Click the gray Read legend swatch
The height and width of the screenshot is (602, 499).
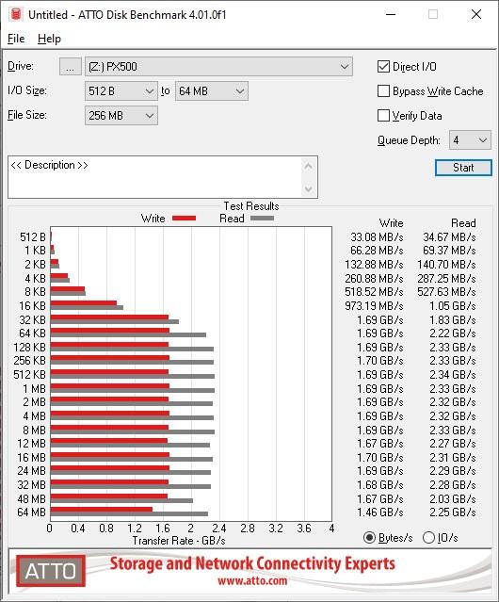pos(262,218)
